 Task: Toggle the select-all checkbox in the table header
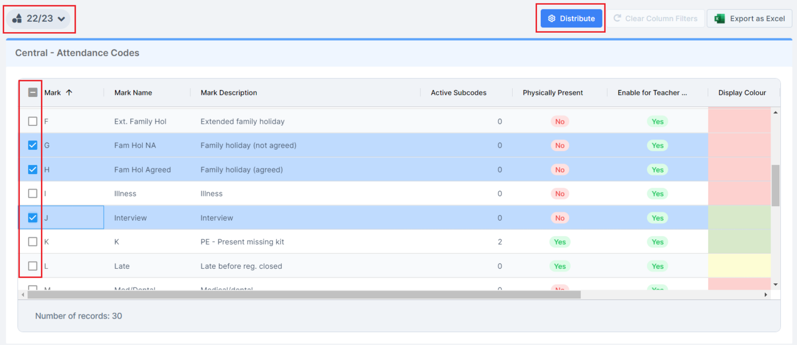pos(32,92)
